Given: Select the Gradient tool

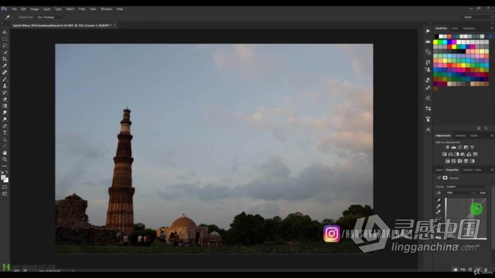Looking at the screenshot, I should [x=5, y=106].
